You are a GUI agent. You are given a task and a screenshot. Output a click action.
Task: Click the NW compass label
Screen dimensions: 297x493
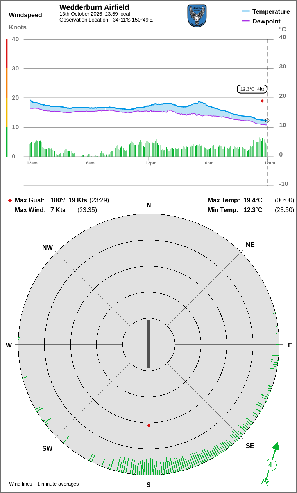click(47, 247)
